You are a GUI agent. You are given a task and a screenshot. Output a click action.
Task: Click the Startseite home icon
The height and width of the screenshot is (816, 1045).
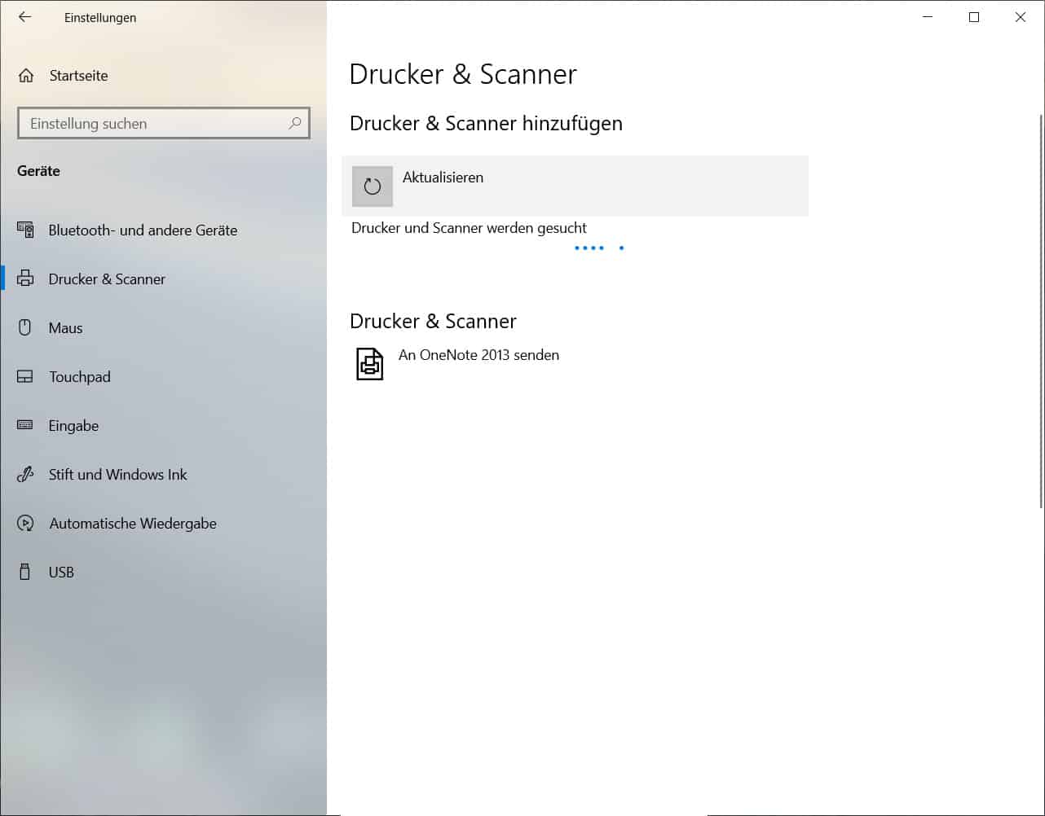(x=26, y=76)
